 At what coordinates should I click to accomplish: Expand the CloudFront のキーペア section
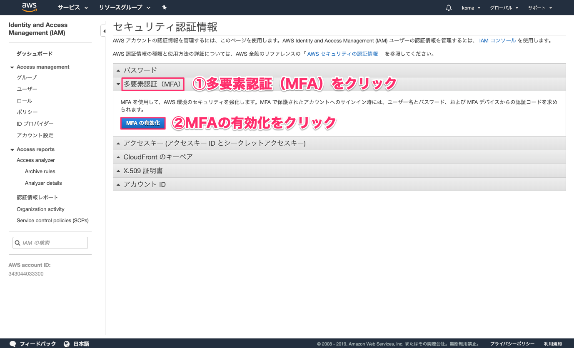tap(158, 157)
